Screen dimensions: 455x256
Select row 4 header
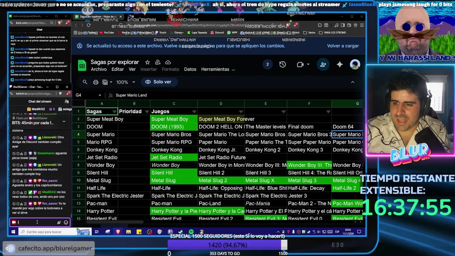(x=79, y=134)
